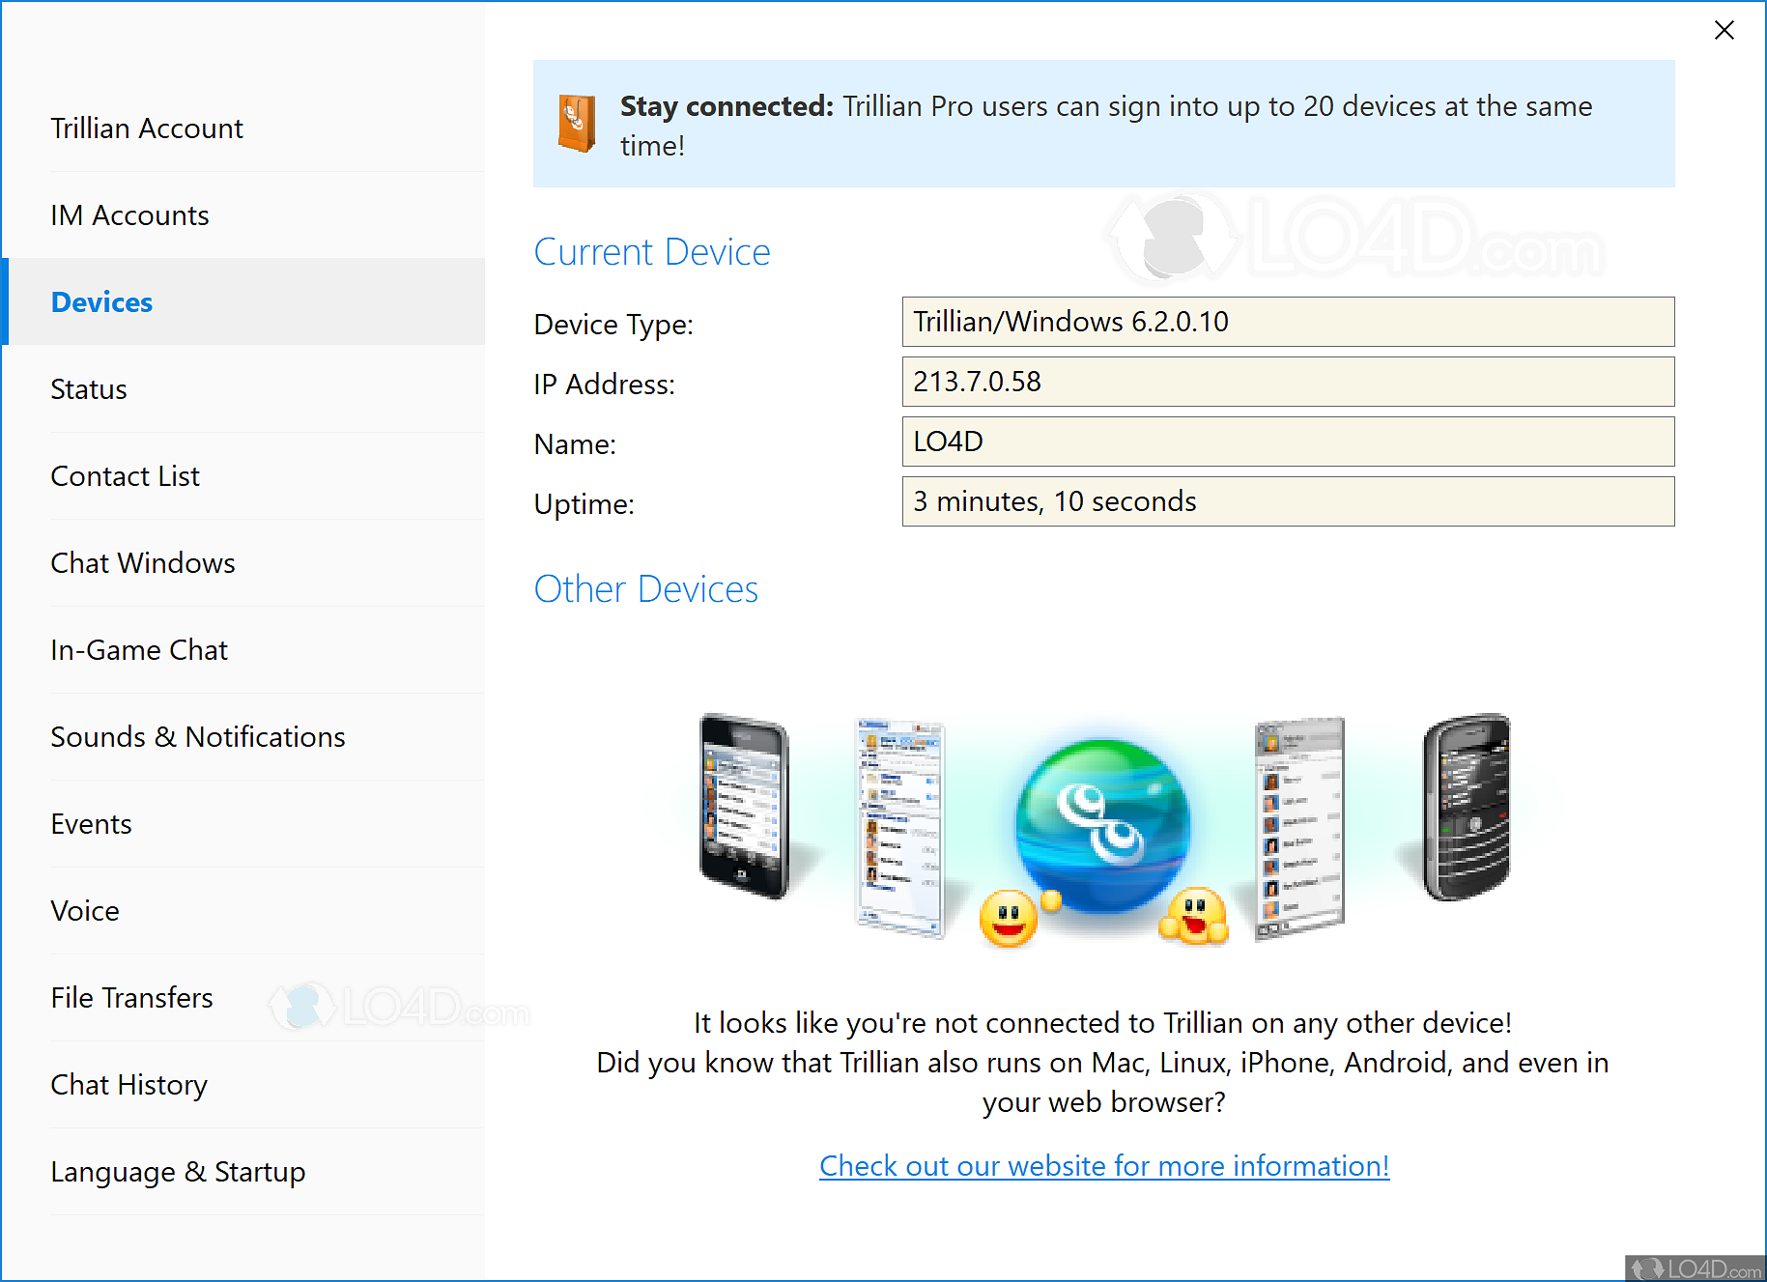1767x1282 pixels.
Task: Close the preferences window
Action: point(1724,30)
